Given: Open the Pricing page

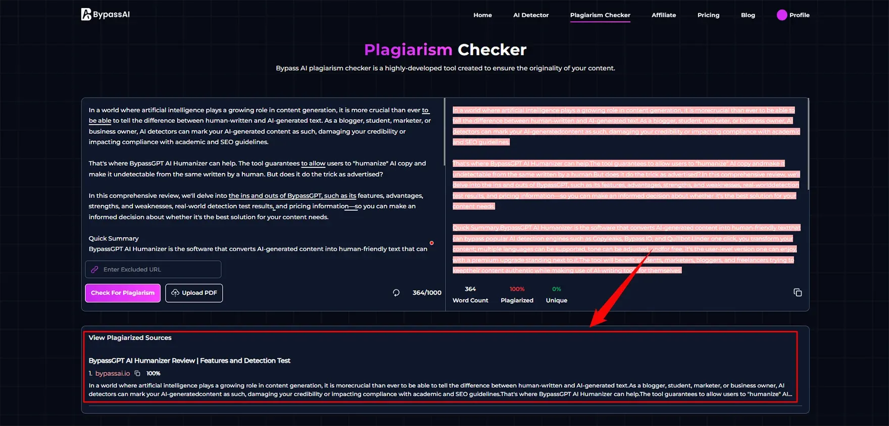Looking at the screenshot, I should 708,15.
